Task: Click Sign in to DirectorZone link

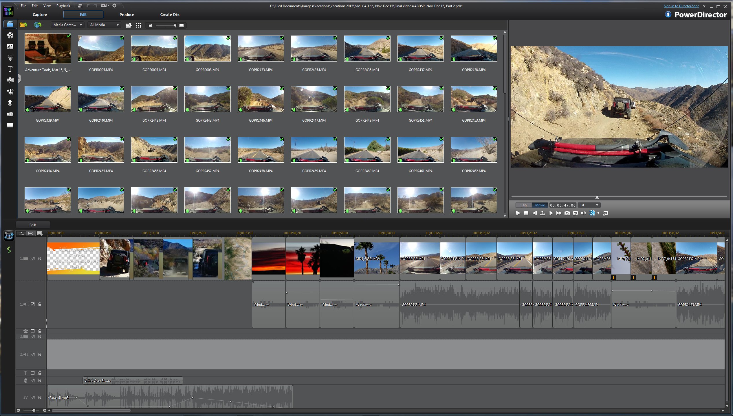Action: click(x=681, y=6)
